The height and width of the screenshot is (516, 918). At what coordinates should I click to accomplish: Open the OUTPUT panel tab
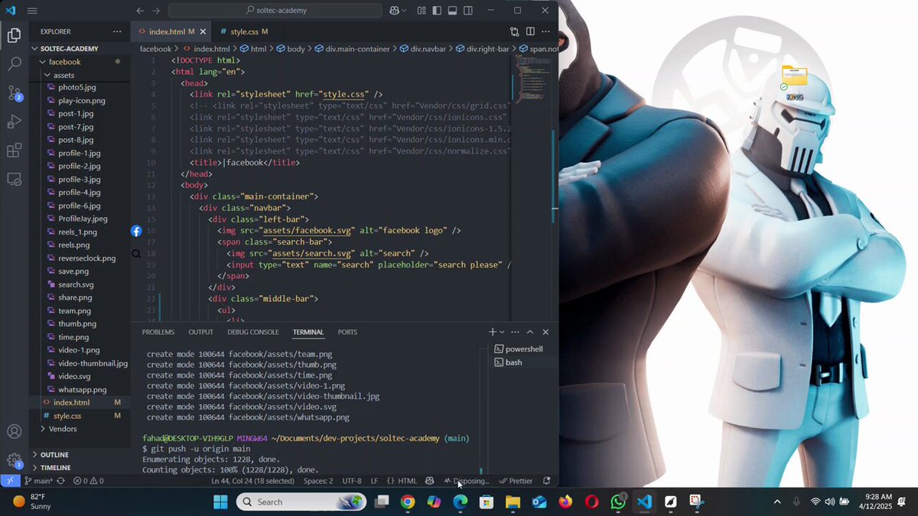tap(201, 332)
